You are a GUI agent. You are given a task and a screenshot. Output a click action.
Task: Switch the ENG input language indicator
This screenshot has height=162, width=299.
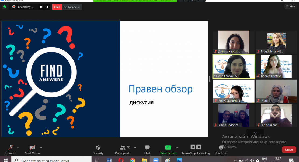coord(265,159)
